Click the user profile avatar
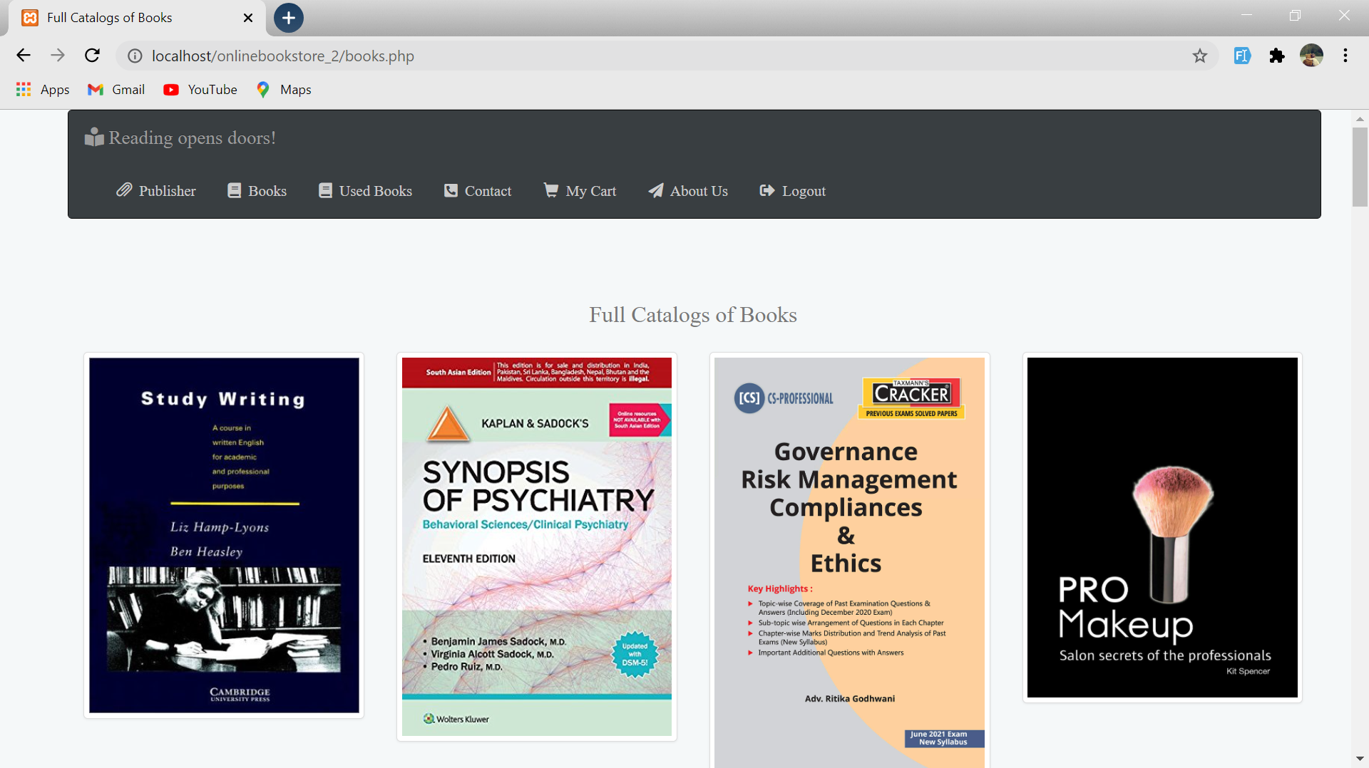This screenshot has width=1369, height=768. (1311, 56)
